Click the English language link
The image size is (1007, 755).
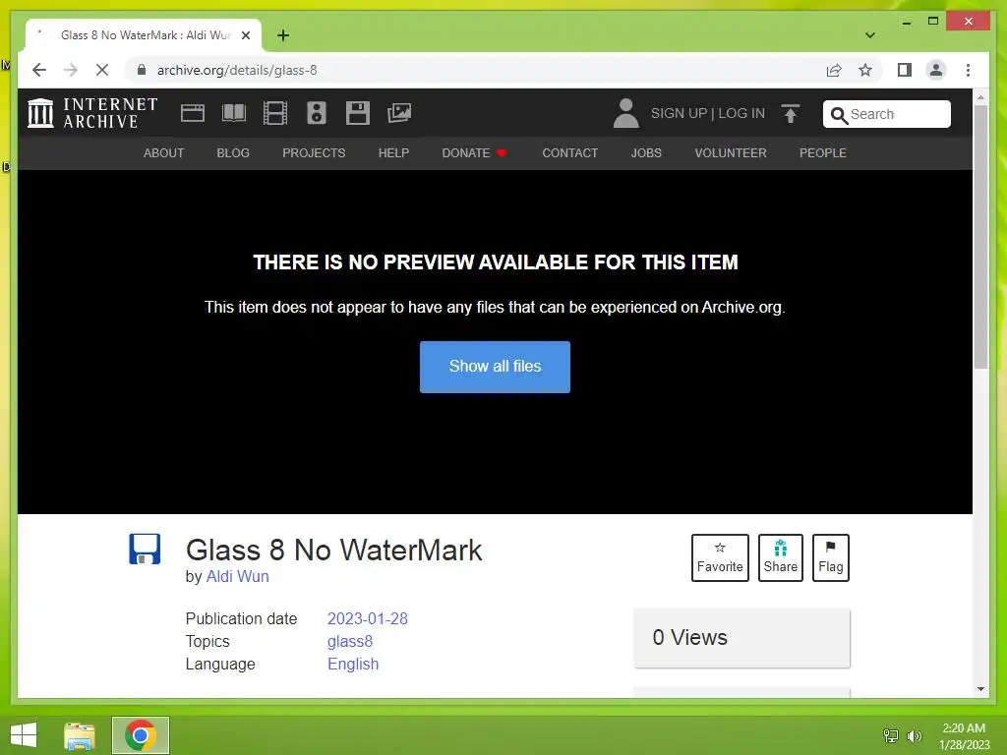tap(353, 664)
